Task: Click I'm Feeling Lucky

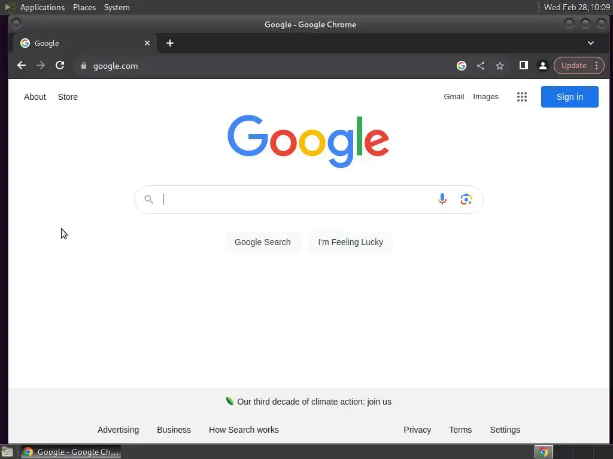Action: click(350, 242)
